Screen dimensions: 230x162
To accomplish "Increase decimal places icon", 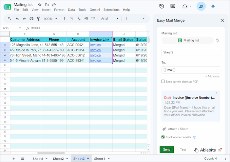I will (x=86, y=19).
